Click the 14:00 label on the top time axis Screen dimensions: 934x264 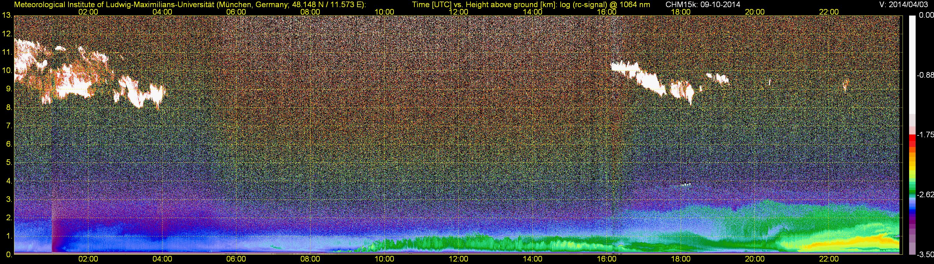[x=533, y=12]
